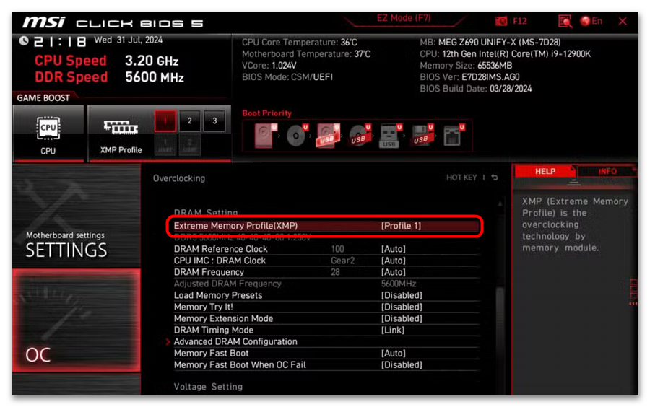This screenshot has height=407, width=650.
Task: Select the hard disk boot priority icon
Action: pyautogui.click(x=265, y=136)
